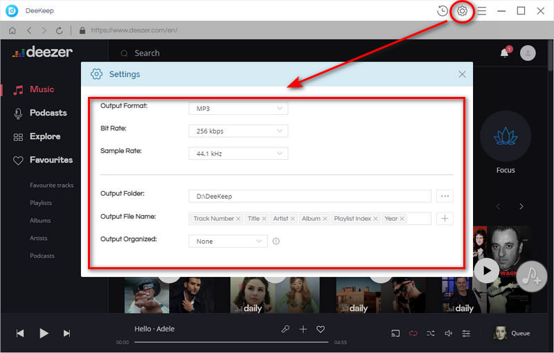
Task: Open the Bit Rate dropdown
Action: 238,131
